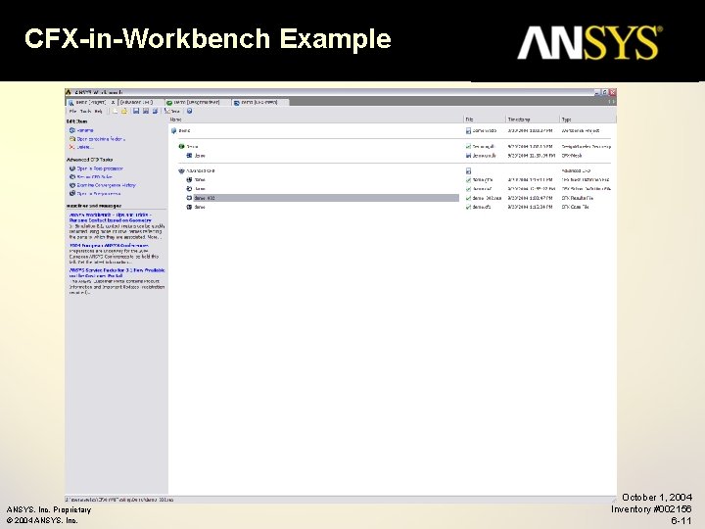Click the Save All toolbar icon
Image resolution: width=705 pixels, height=529 pixels.
coord(155,111)
